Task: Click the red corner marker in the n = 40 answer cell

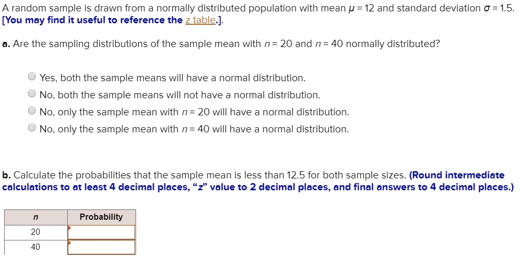Action: click(x=69, y=242)
